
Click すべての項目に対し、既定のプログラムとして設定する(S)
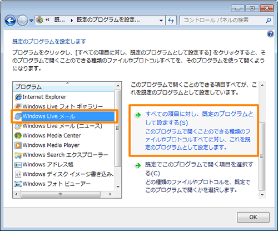point(199,118)
